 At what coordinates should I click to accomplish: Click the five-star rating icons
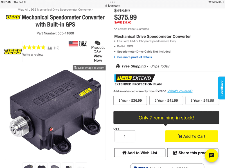coord(34,48)
